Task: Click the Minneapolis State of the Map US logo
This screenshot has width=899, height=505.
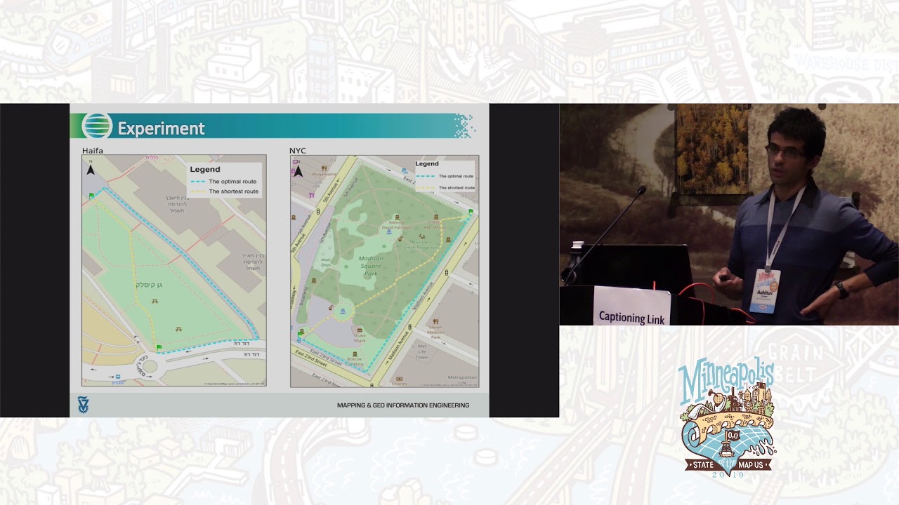Action: point(728,418)
